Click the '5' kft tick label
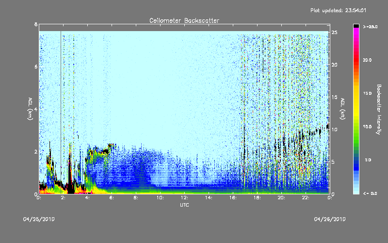Screen dimensions: 388x243 (x=333, y=162)
